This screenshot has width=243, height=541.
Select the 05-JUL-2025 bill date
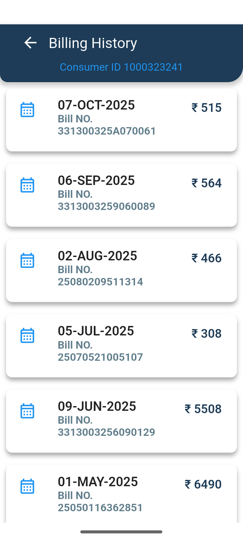(x=96, y=331)
